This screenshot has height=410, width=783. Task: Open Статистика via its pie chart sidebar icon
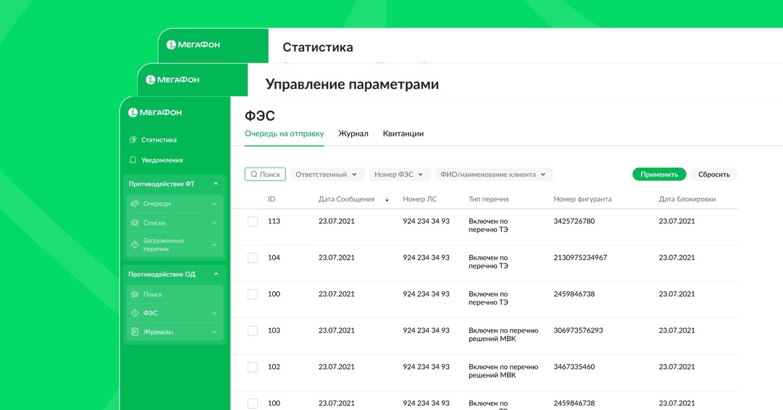tap(133, 139)
